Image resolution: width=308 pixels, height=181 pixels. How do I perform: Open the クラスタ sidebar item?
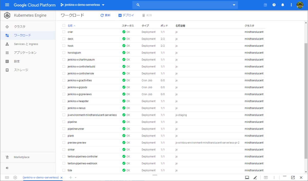(28, 27)
